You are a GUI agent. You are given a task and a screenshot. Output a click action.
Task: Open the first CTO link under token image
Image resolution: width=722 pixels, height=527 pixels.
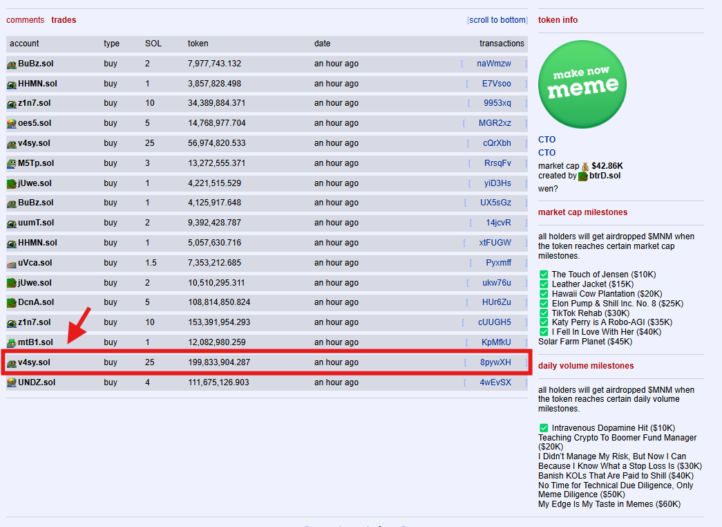tap(547, 139)
